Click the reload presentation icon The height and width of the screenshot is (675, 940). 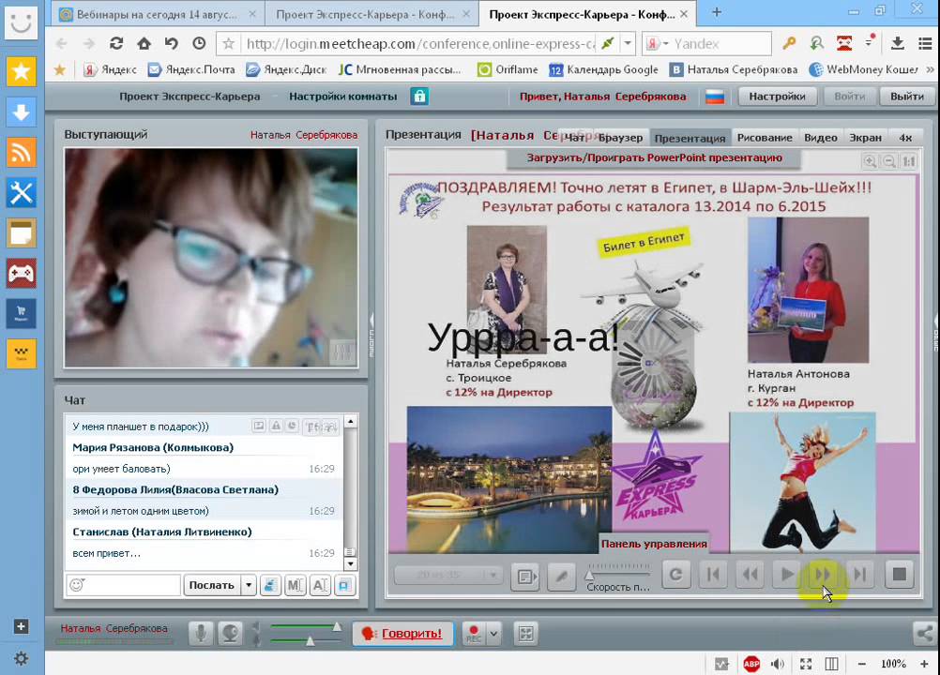tap(675, 575)
